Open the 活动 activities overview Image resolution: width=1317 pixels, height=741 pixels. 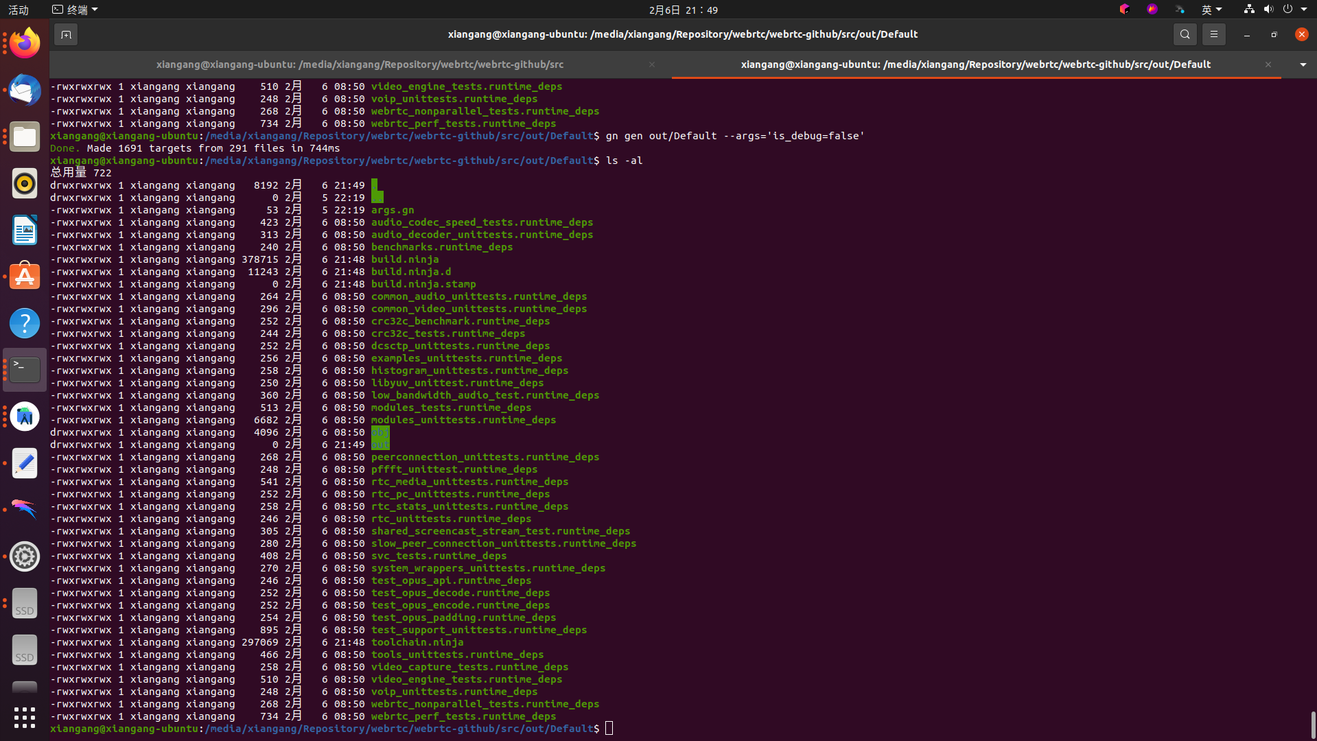19,10
